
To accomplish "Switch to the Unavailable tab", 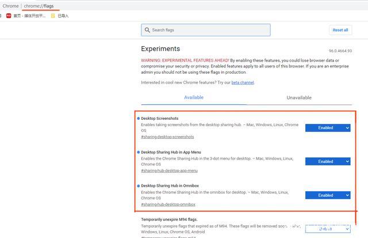I will (x=299, y=97).
